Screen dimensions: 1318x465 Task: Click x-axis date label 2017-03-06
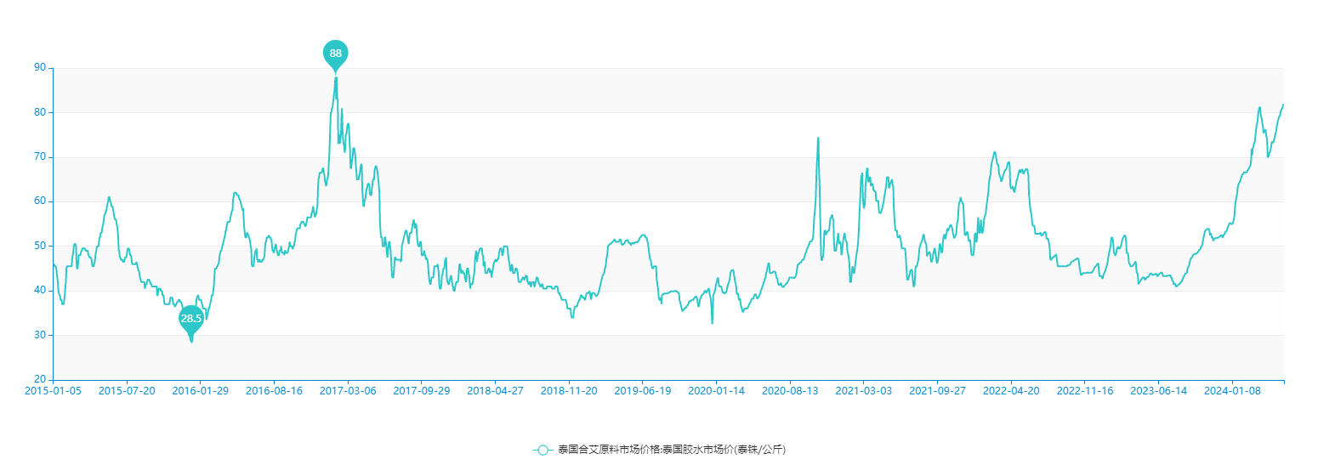click(347, 391)
